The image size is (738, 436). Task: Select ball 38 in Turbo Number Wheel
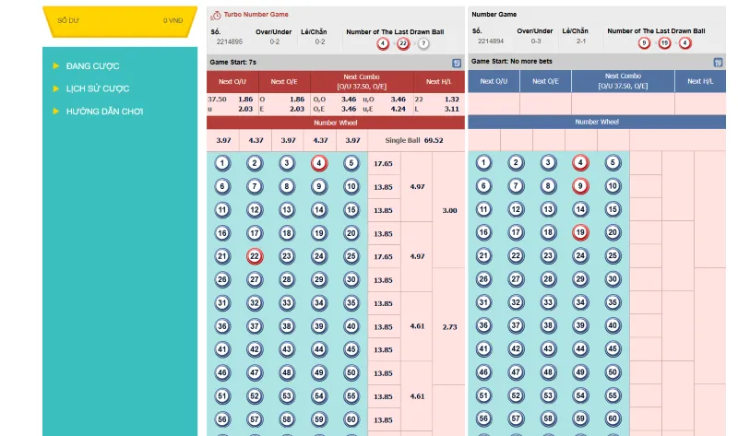(287, 326)
